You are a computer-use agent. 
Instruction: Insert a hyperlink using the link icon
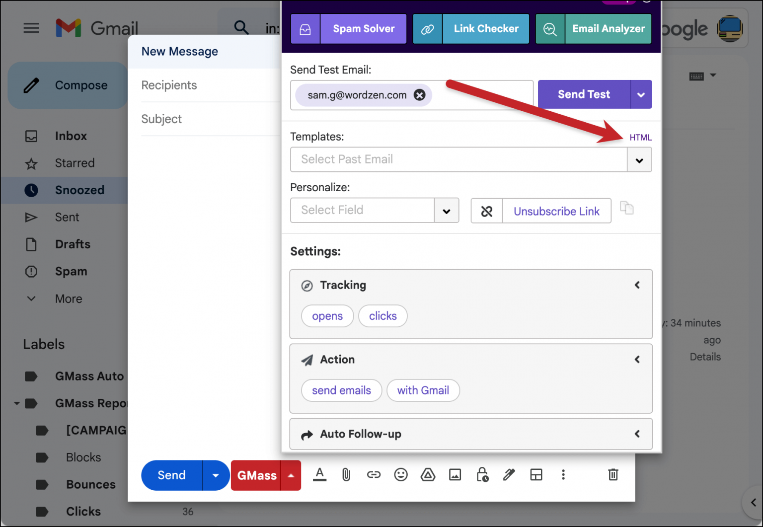coord(374,475)
